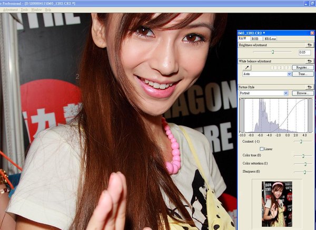Restore the main application window
The width and height of the screenshot is (316, 230).
313,3
